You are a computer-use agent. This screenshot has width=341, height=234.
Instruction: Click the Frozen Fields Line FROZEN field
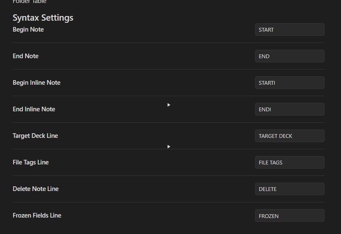pyautogui.click(x=290, y=215)
